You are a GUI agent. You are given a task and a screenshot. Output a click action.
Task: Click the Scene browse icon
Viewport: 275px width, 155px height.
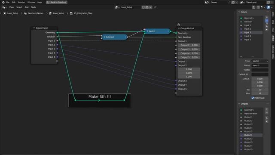(207, 2)
